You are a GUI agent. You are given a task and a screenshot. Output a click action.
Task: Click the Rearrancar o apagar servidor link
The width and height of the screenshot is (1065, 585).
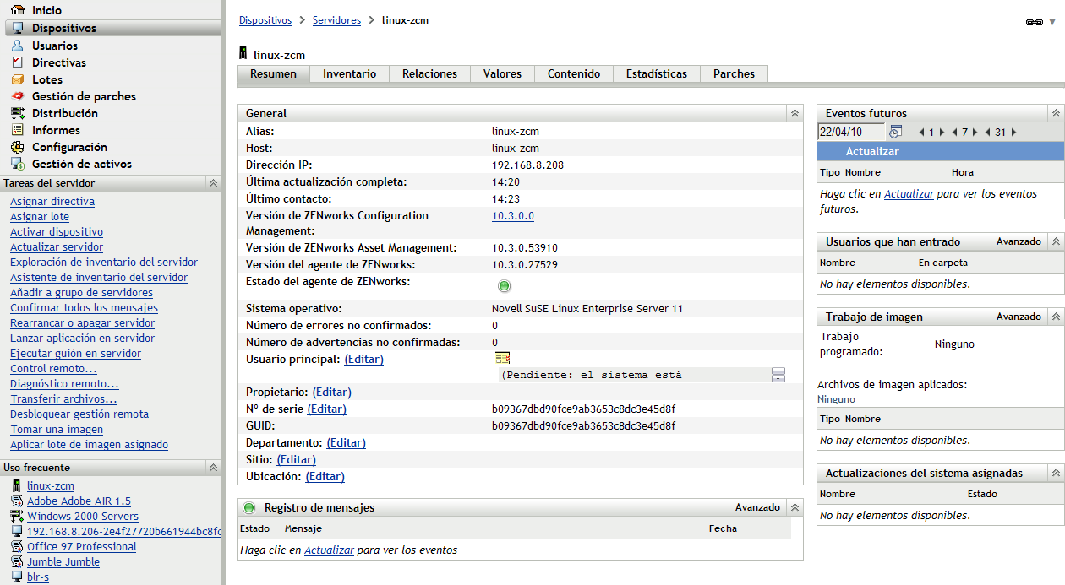pyautogui.click(x=82, y=323)
